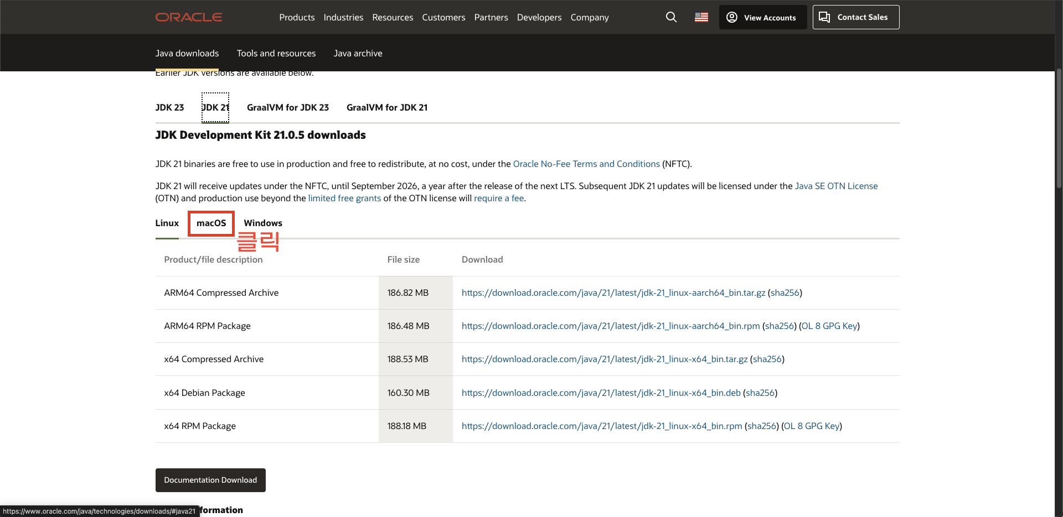The image size is (1063, 517).
Task: Click 'x64 Debian Package' row label
Action: tap(204, 393)
